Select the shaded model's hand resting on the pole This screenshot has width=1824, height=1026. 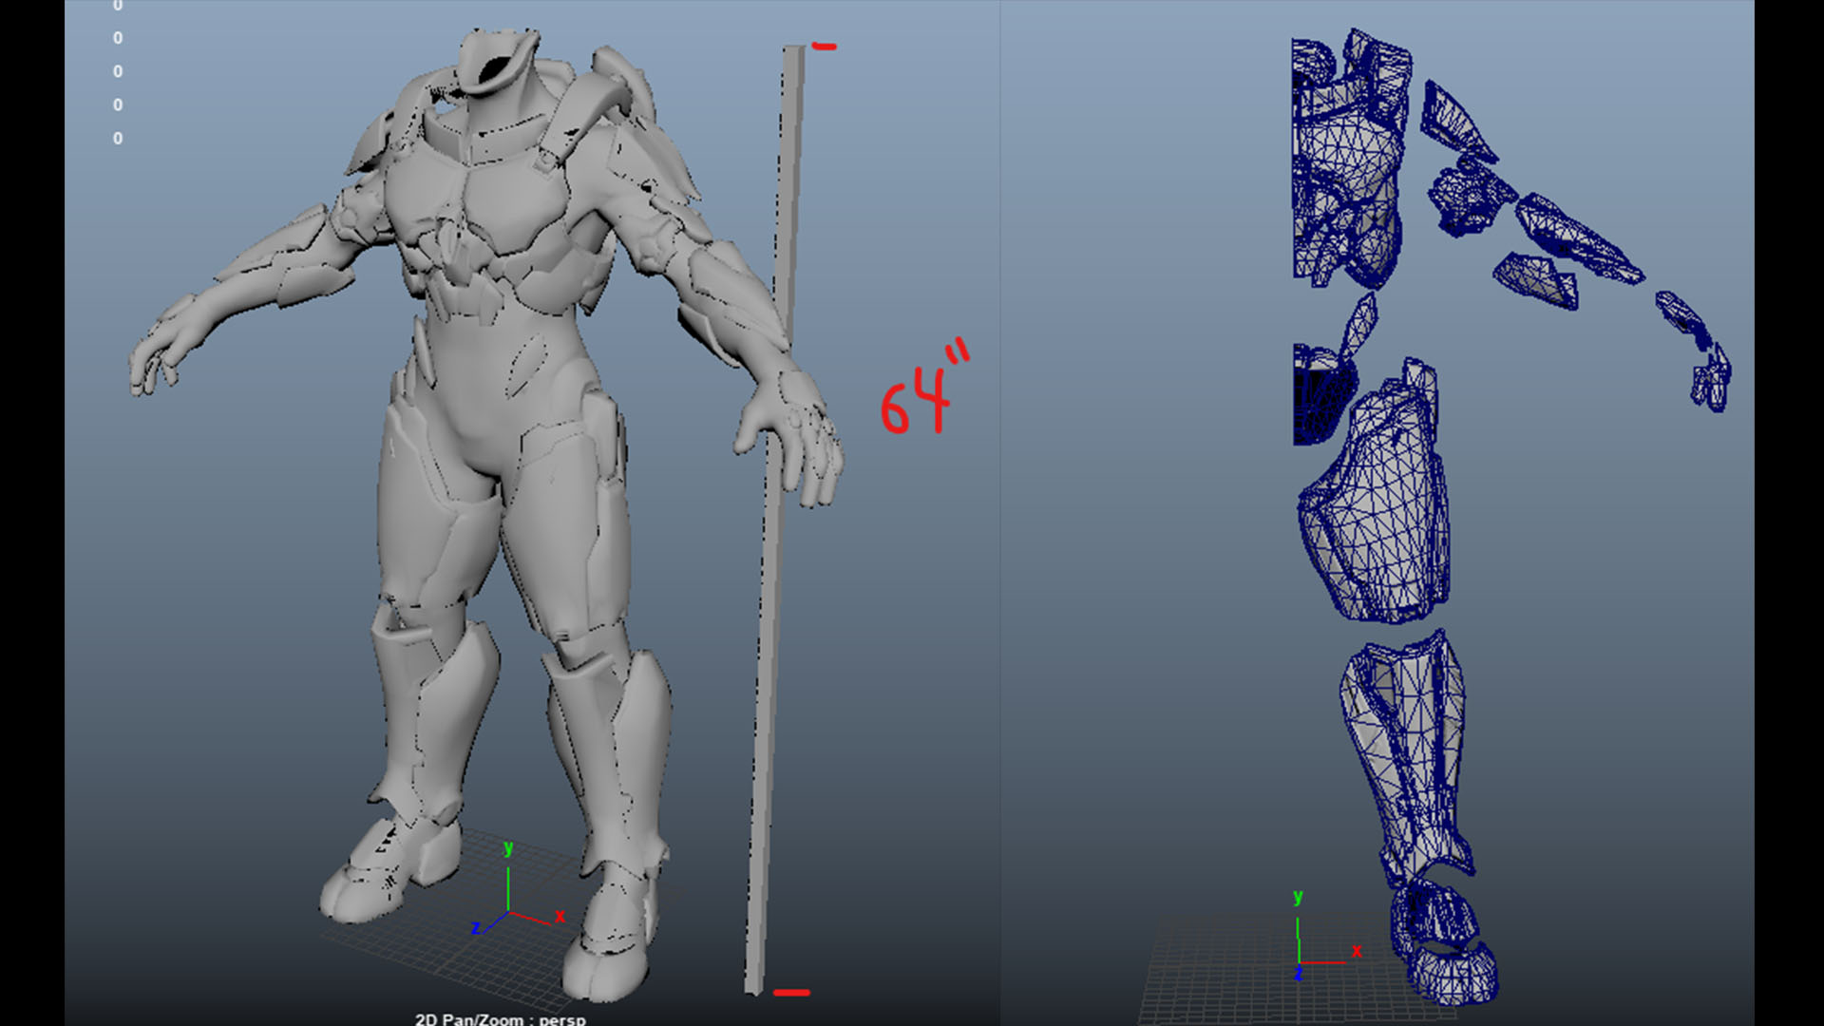tap(791, 436)
